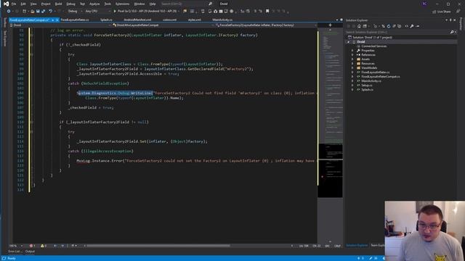The width and height of the screenshot is (465, 261).
Task: Expand the Assets folder
Action: point(352,59)
